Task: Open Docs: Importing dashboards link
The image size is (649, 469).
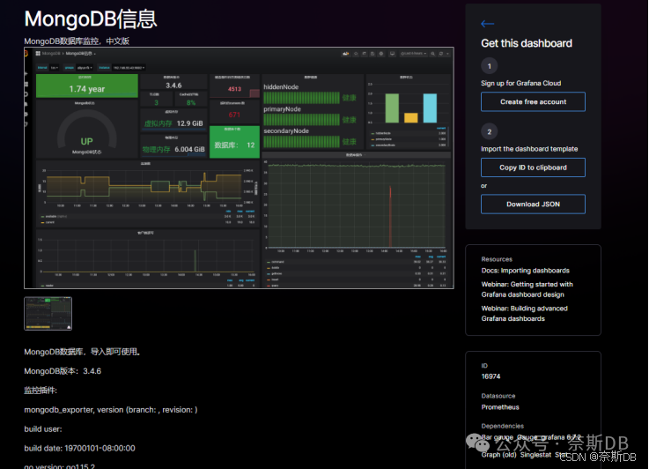Action: [525, 271]
